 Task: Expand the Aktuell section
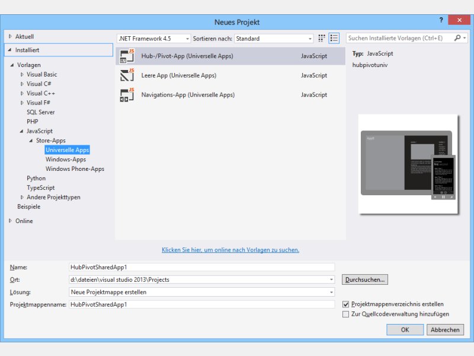10,36
